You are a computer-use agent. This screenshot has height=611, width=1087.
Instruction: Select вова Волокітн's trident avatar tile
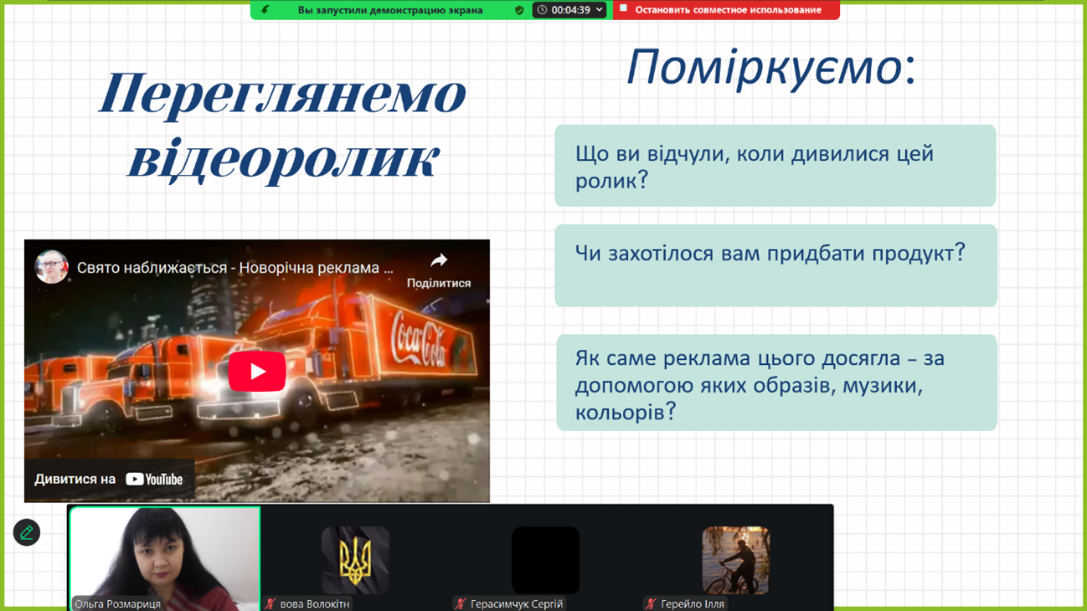tap(355, 560)
